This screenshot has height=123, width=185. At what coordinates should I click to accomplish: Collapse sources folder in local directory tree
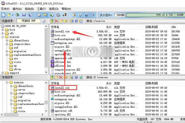[x=7, y=83]
